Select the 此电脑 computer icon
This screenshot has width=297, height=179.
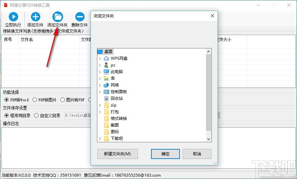(x=106, y=72)
